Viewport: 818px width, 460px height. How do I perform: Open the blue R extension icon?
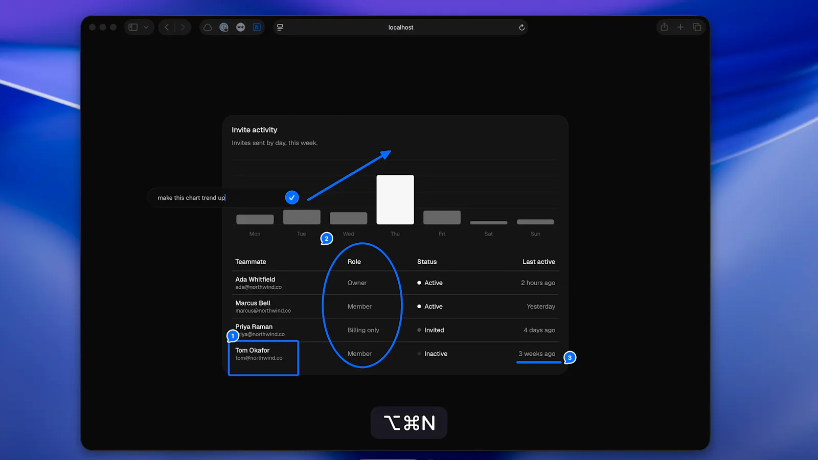pyautogui.click(x=257, y=27)
